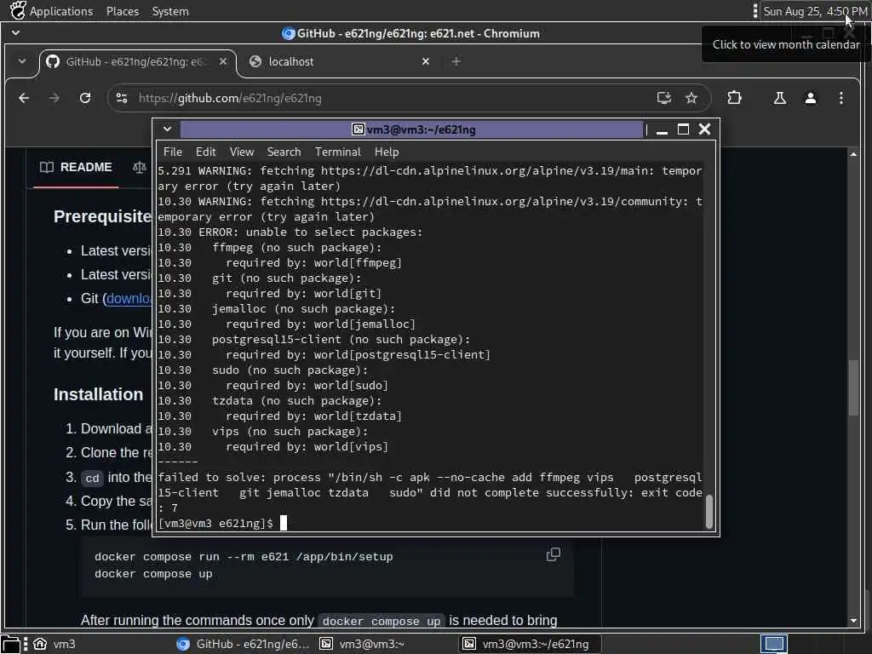Reload the GitHub page
The height and width of the screenshot is (654, 872).
coord(85,99)
